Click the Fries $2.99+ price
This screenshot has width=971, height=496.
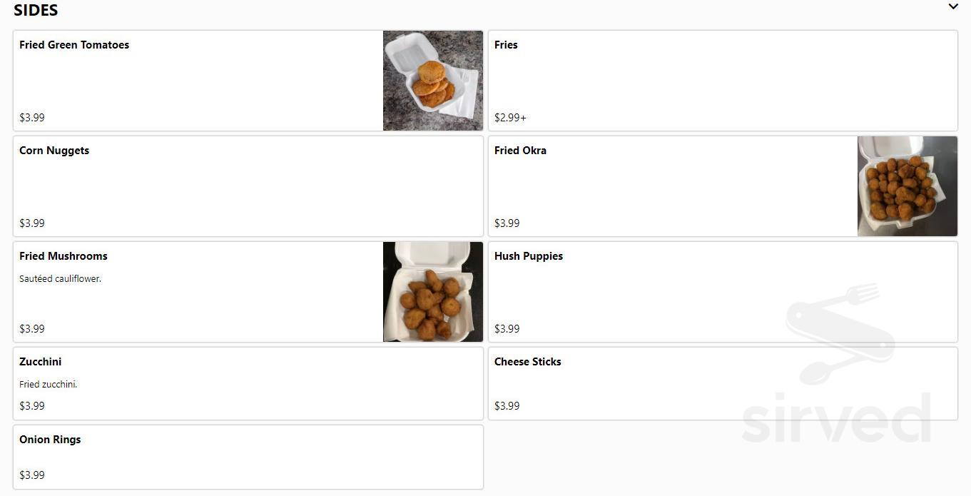tap(510, 118)
